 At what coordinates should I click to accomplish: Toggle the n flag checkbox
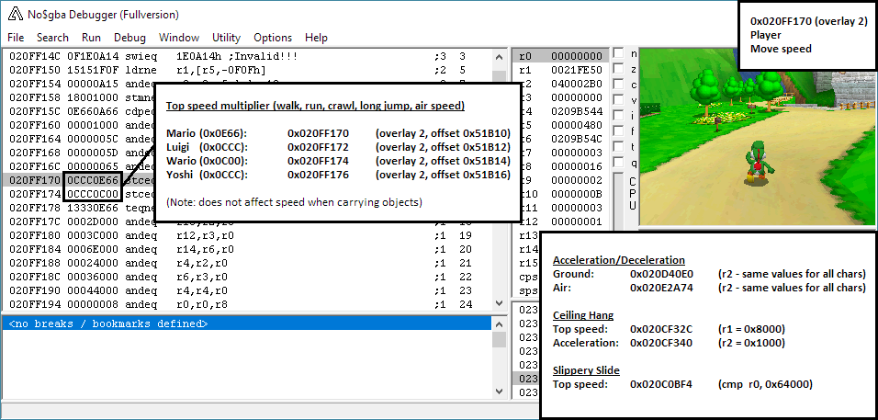618,54
